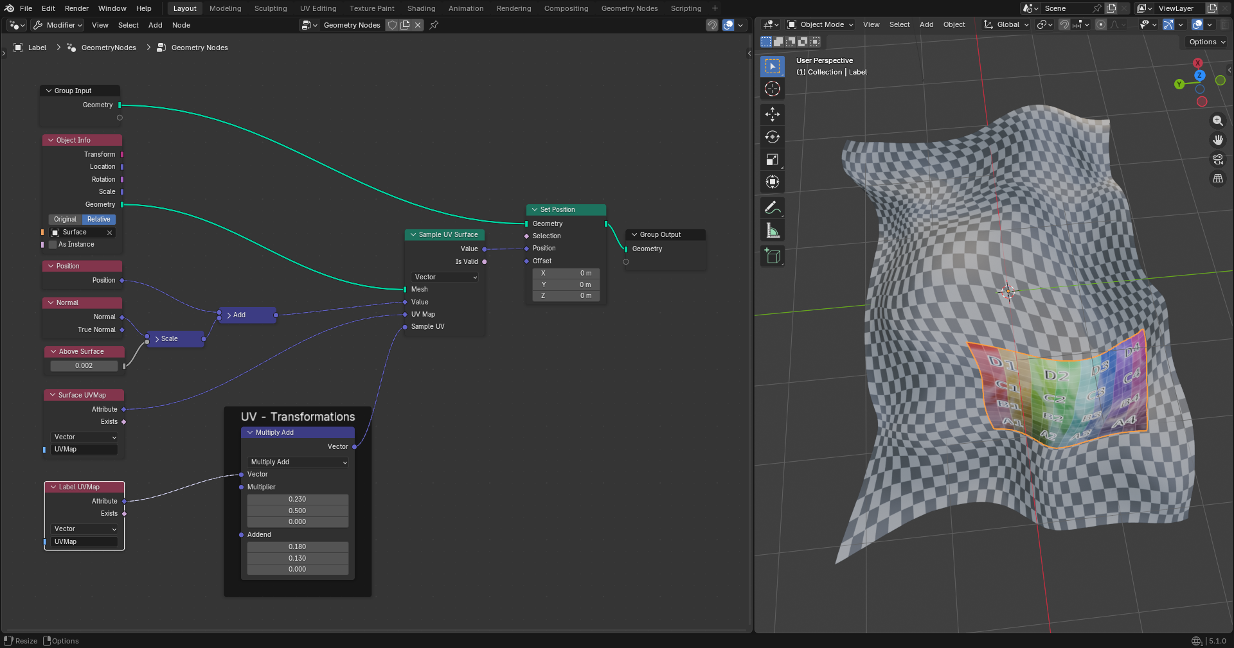The height and width of the screenshot is (648, 1234).
Task: Open Sample UV Surface Vector type dropdown
Action: 445,277
